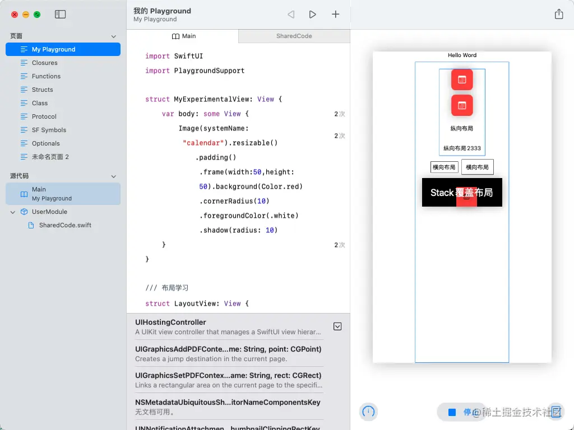Click the 纵向布局 2333 label

click(462, 148)
